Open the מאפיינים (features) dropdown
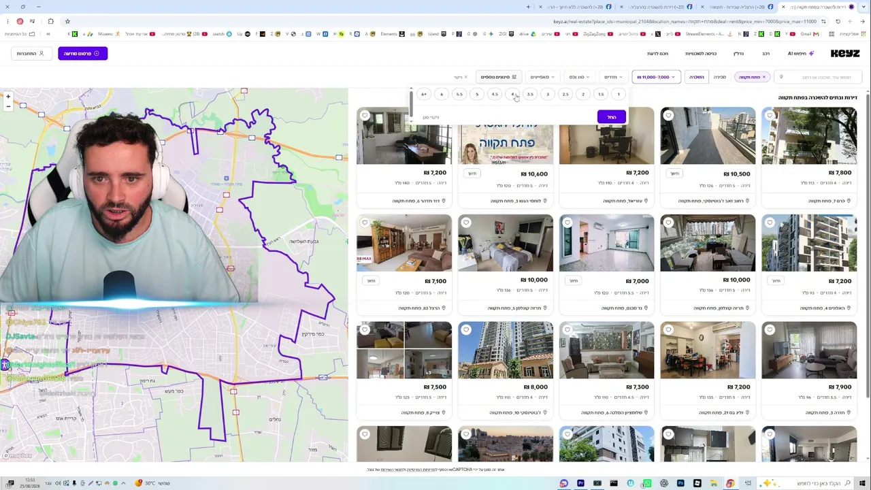The image size is (871, 490). coord(542,77)
